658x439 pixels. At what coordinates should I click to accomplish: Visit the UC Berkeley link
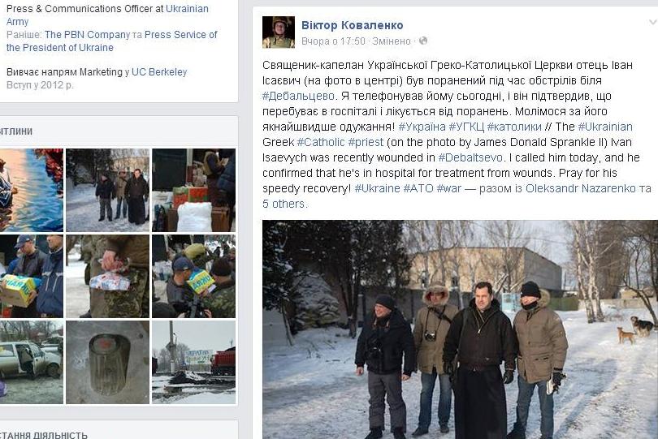(159, 72)
